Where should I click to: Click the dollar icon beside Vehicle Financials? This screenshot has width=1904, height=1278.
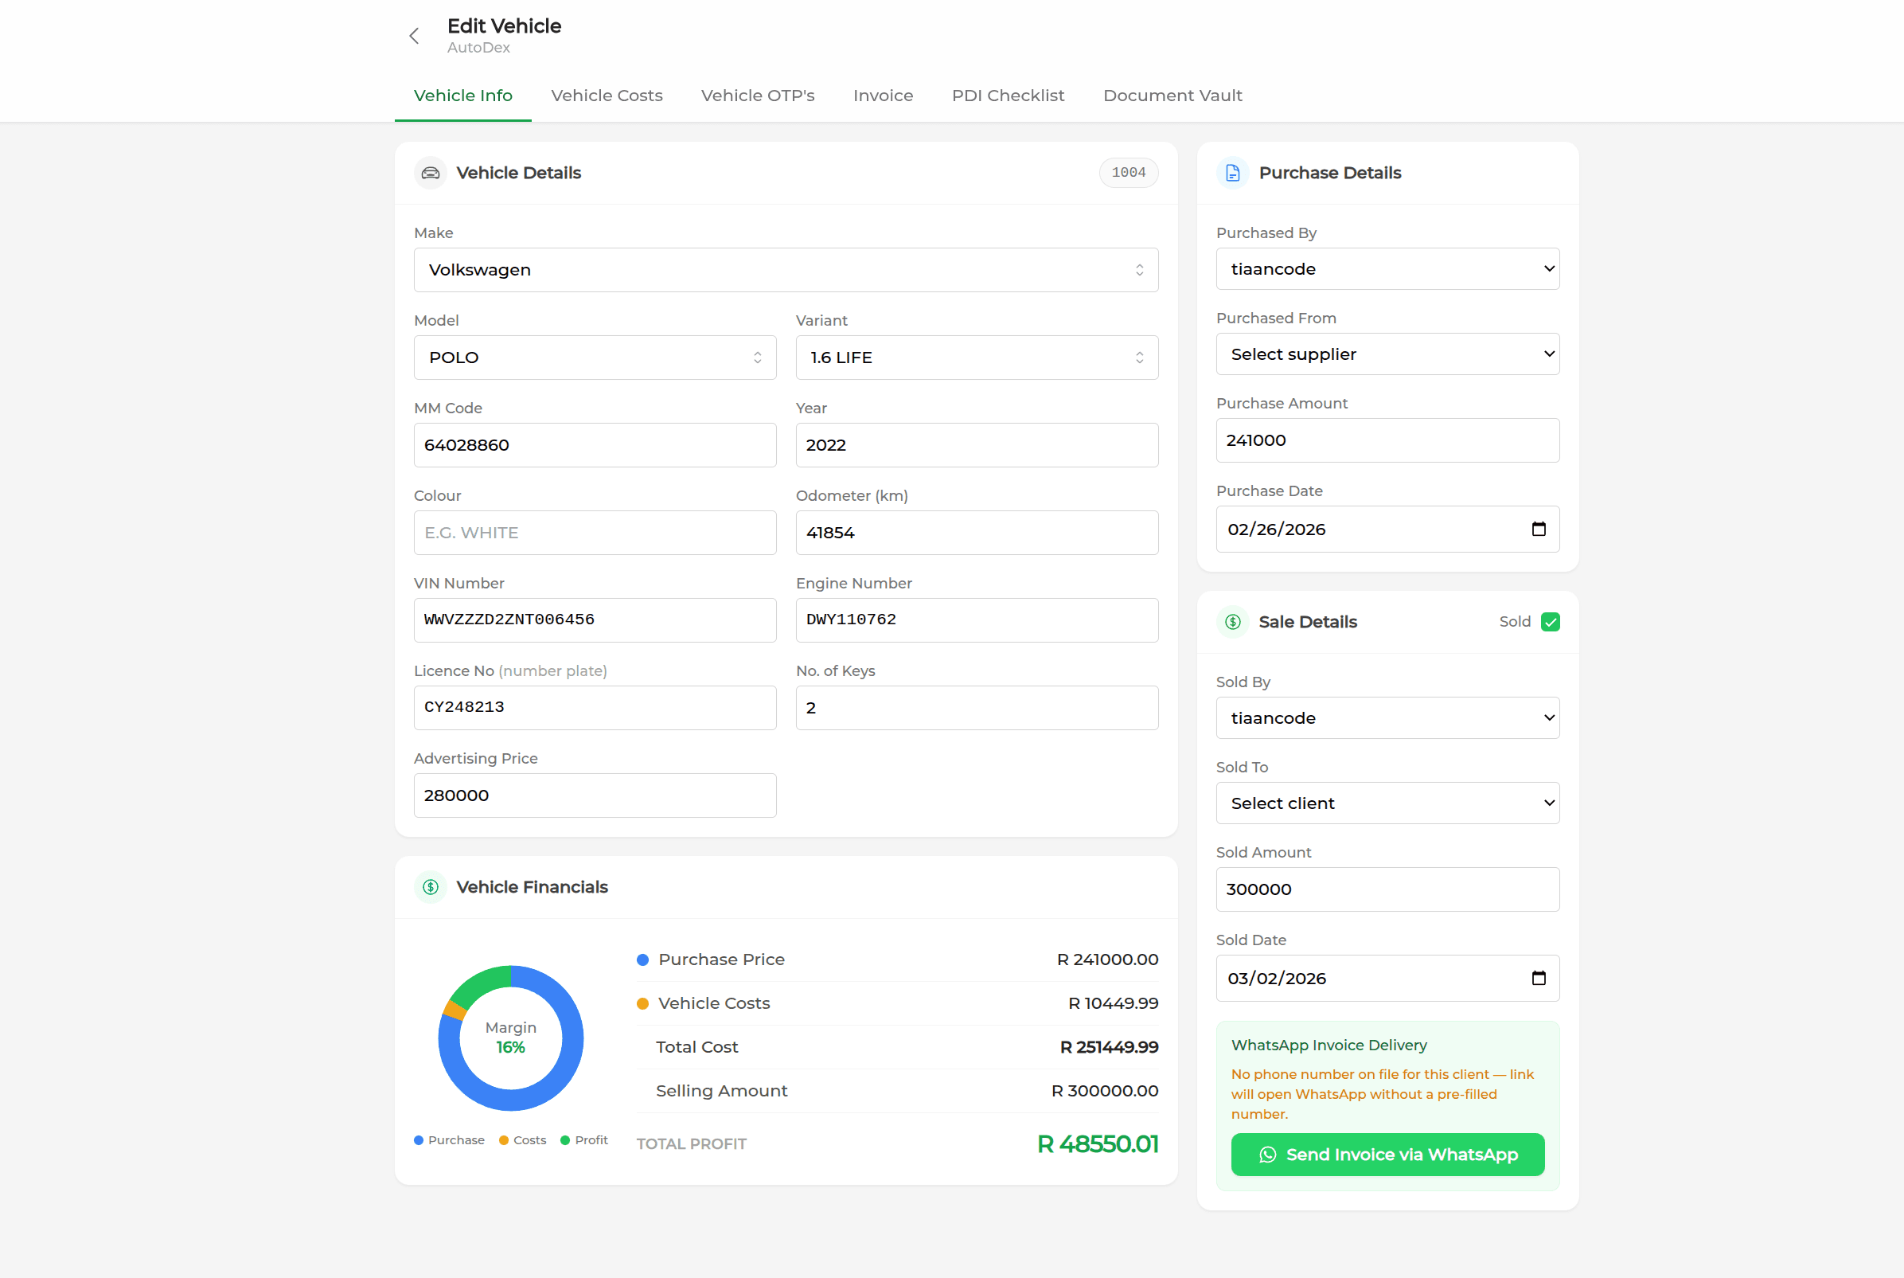(x=430, y=888)
